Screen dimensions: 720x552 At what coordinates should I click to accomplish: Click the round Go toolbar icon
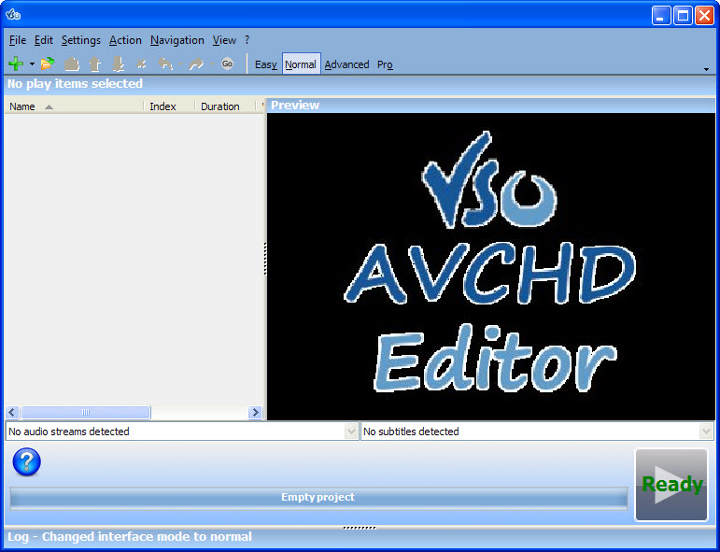[227, 64]
